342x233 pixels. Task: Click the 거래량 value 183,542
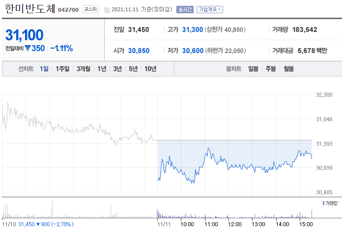pyautogui.click(x=305, y=29)
